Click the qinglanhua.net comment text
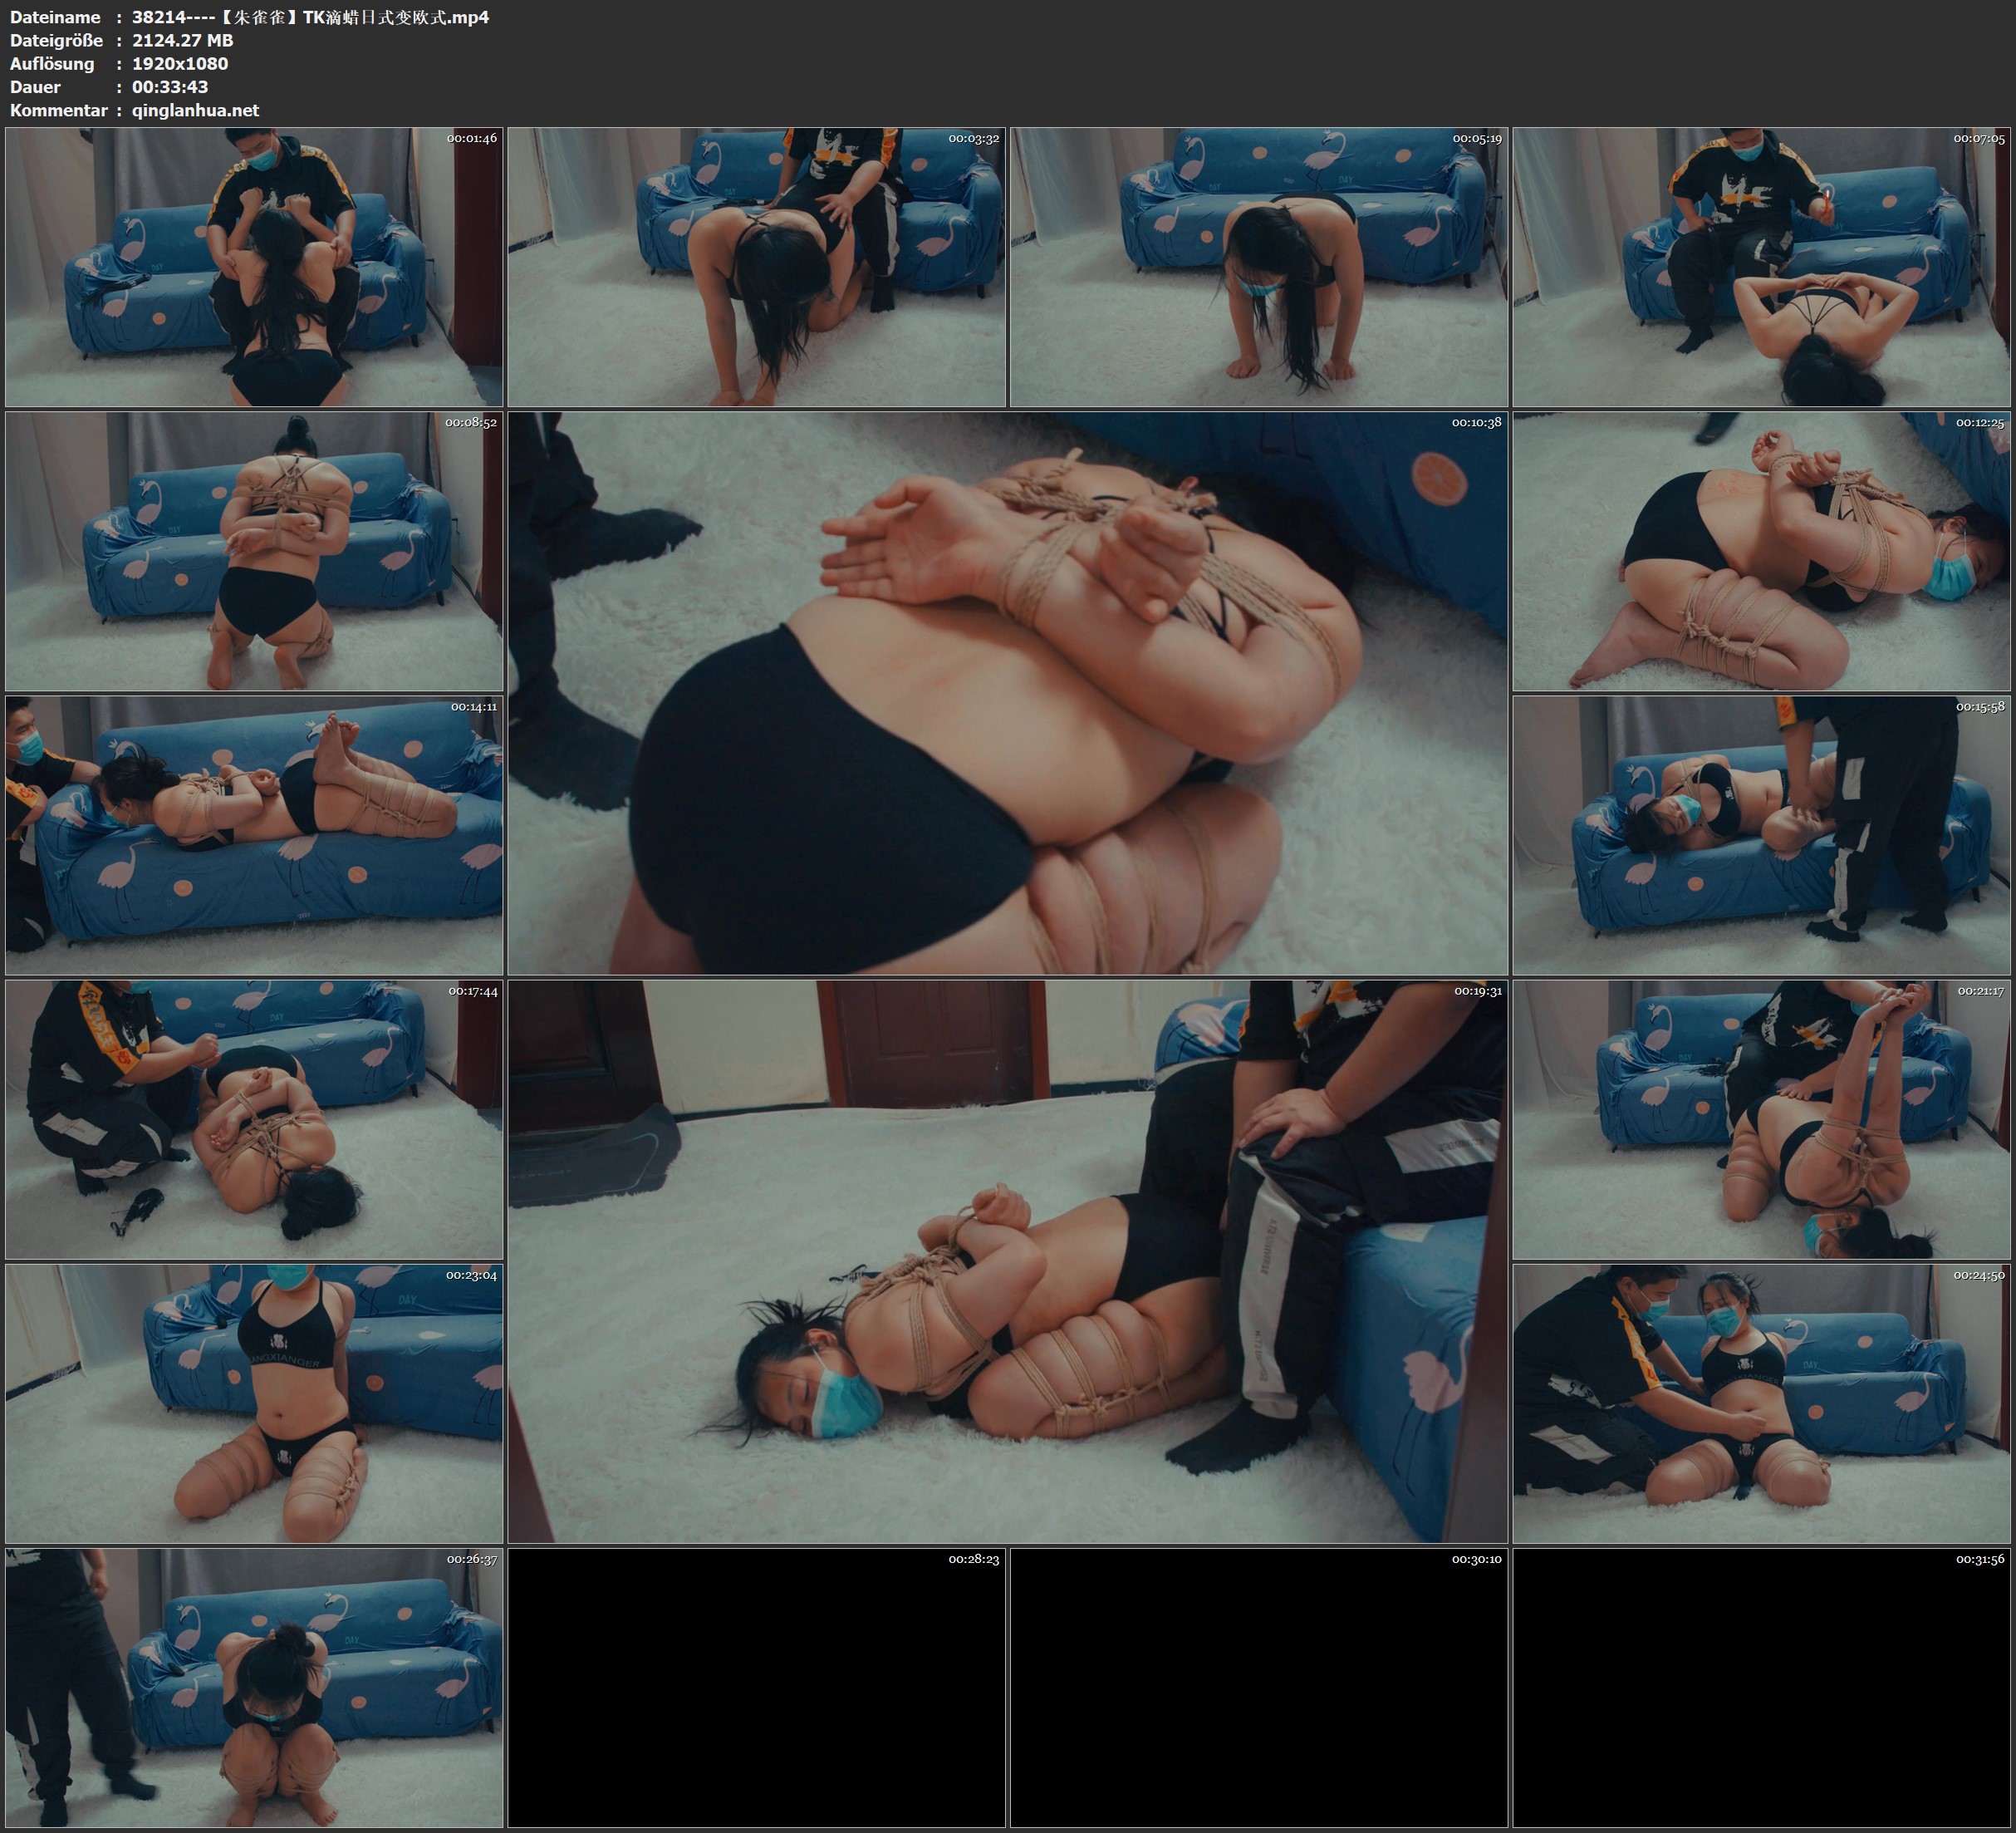Screen dimensions: 2016x1833 (x=195, y=110)
